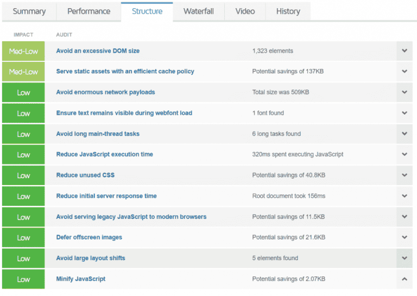
Task: Expand the Reduce unused CSS chevron
Action: [x=405, y=175]
